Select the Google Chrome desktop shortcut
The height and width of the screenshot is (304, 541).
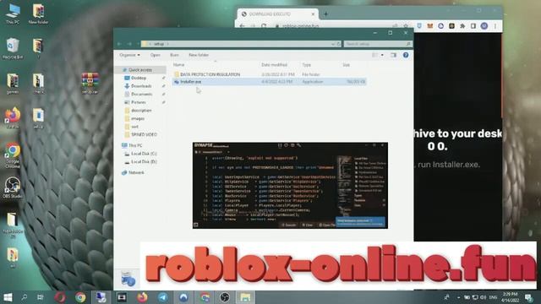(x=13, y=155)
